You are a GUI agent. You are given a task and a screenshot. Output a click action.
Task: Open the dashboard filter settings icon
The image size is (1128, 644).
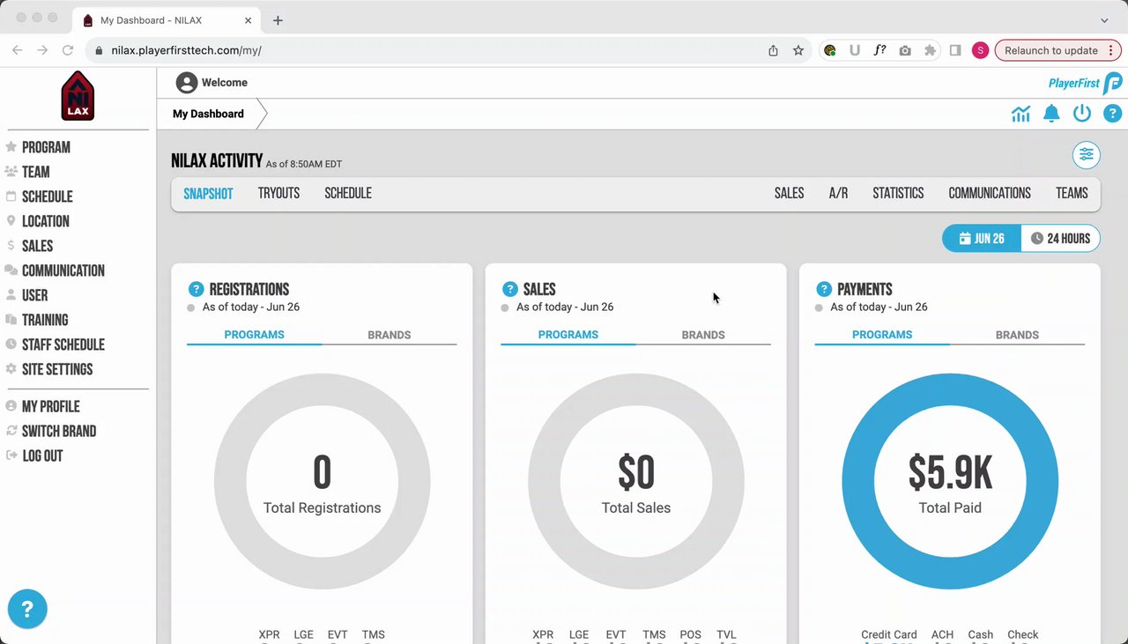pyautogui.click(x=1087, y=155)
